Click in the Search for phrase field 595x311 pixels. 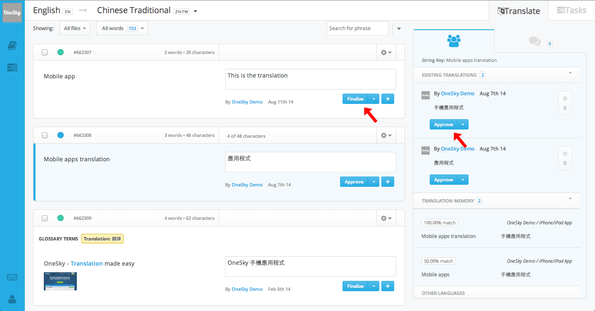358,28
